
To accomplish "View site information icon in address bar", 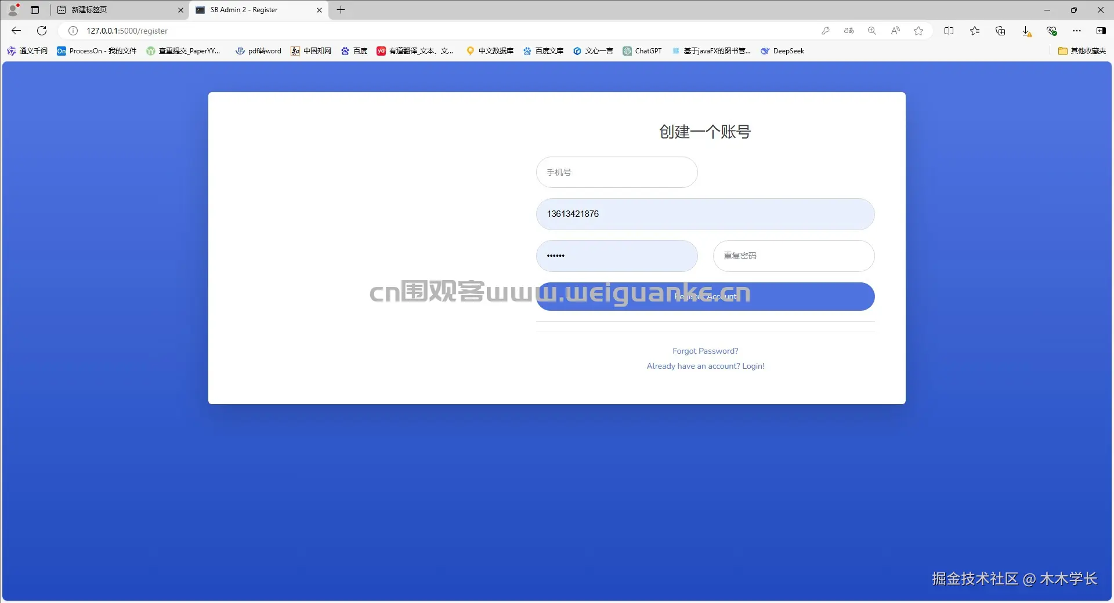I will [73, 31].
